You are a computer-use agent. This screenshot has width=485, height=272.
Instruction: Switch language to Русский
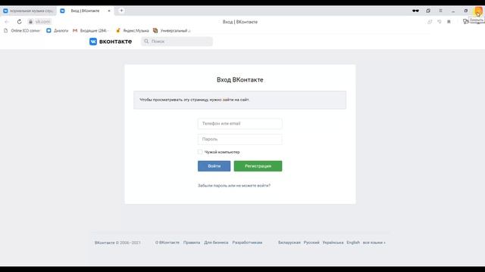(x=311, y=243)
